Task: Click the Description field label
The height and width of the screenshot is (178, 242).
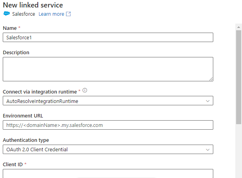Action: 16,53
